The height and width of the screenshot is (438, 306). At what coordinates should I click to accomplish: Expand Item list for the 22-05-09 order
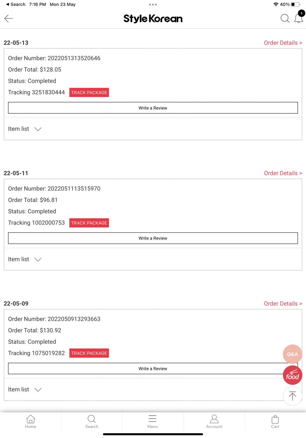(25, 389)
